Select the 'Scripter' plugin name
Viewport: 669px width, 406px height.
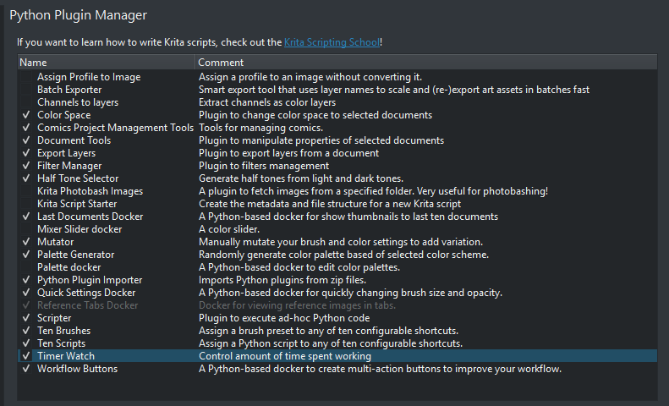pyautogui.click(x=54, y=318)
